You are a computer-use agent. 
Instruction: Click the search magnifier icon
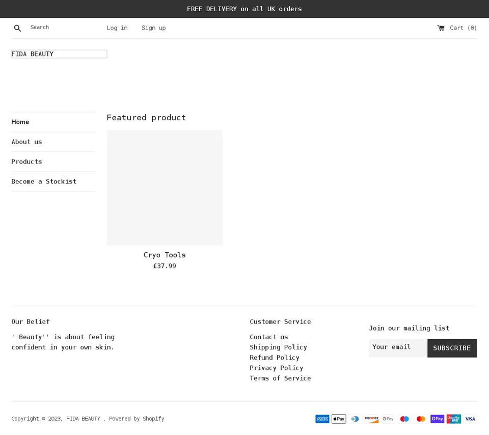tap(17, 28)
